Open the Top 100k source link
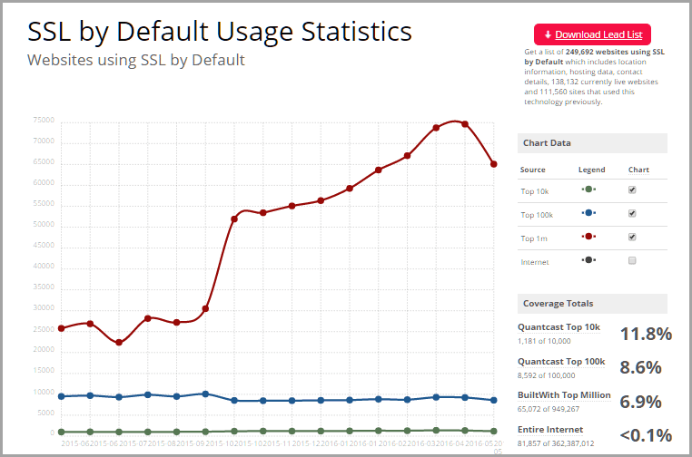 tap(537, 215)
